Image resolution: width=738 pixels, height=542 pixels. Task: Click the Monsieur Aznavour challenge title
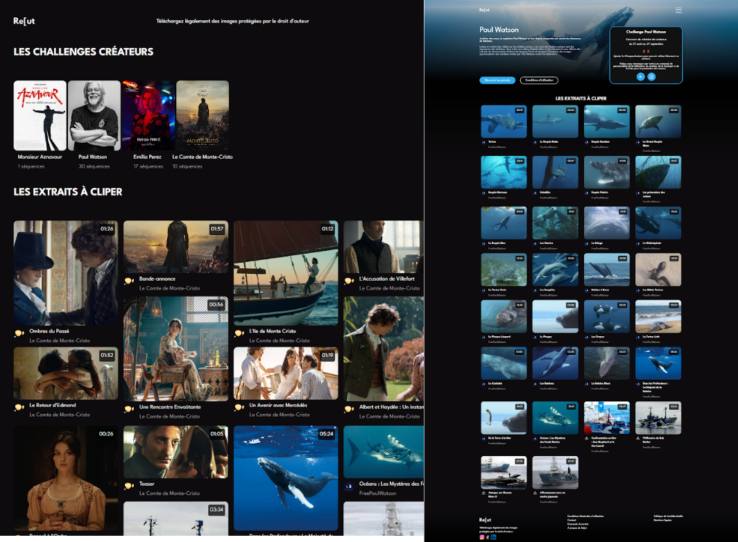(40, 157)
